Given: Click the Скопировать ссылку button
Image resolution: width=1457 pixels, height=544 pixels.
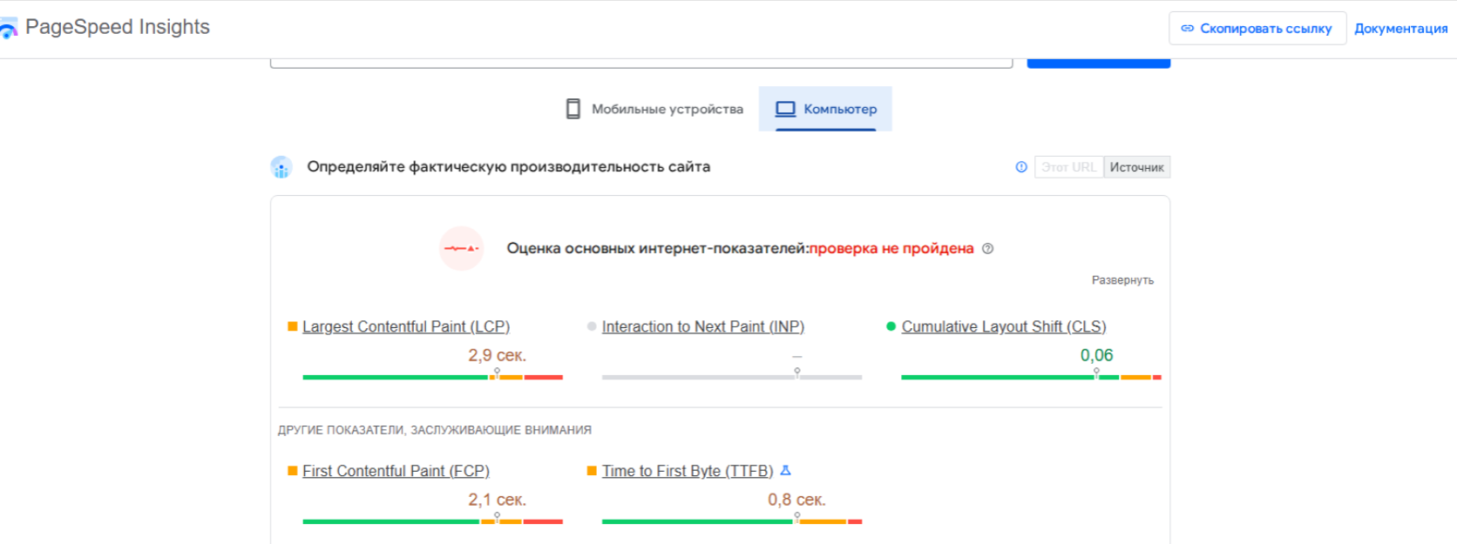Looking at the screenshot, I should point(1257,29).
